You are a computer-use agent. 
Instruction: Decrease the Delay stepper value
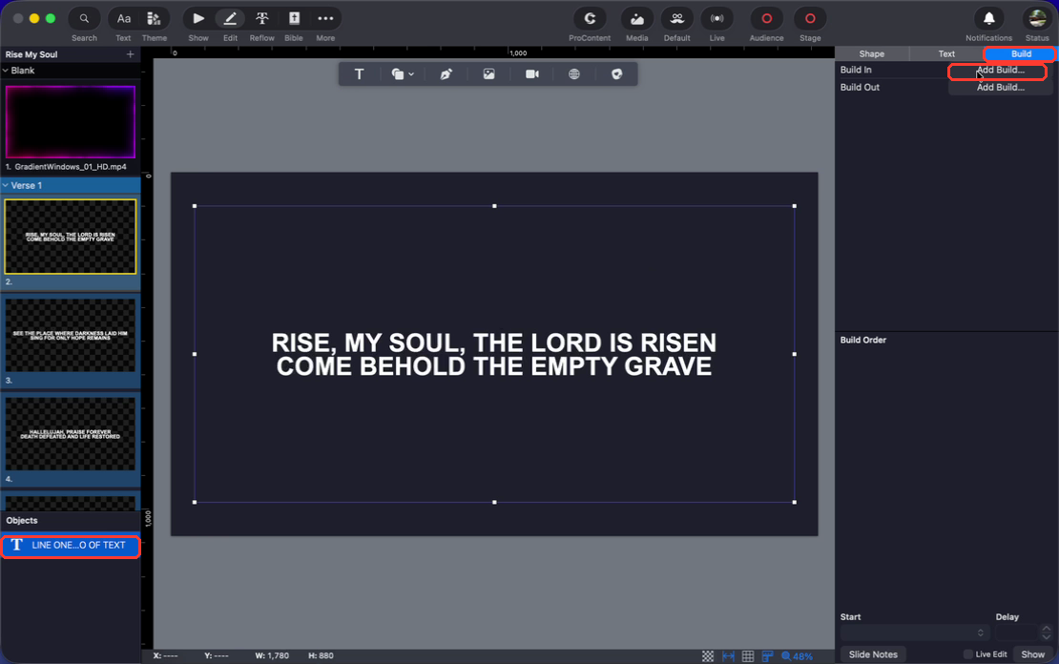(1047, 637)
